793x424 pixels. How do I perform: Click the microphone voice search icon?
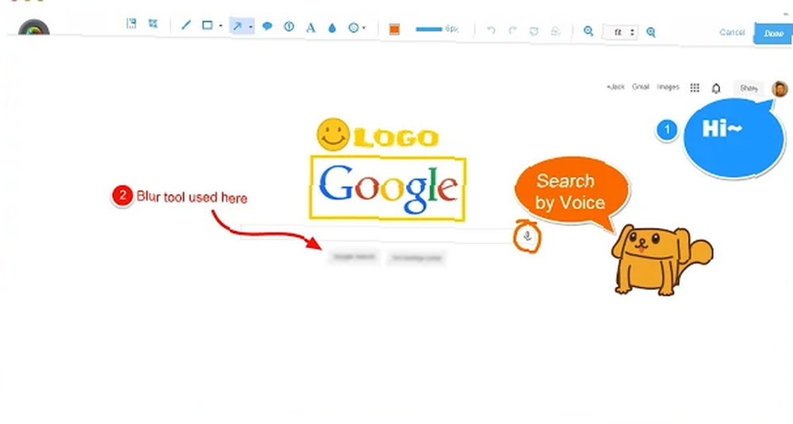[x=527, y=236]
